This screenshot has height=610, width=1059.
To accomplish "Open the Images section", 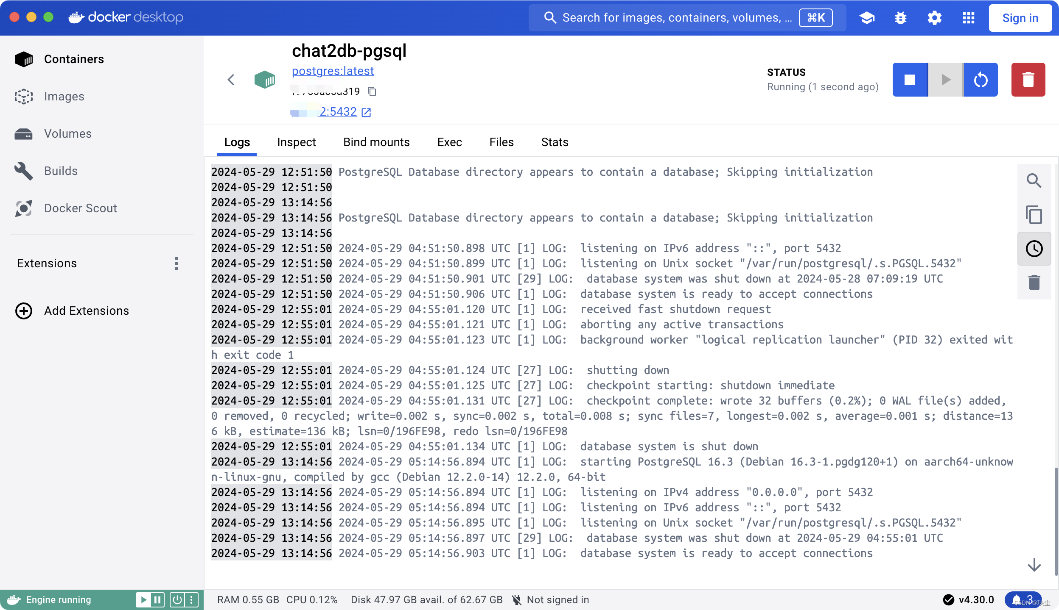I will (x=64, y=97).
